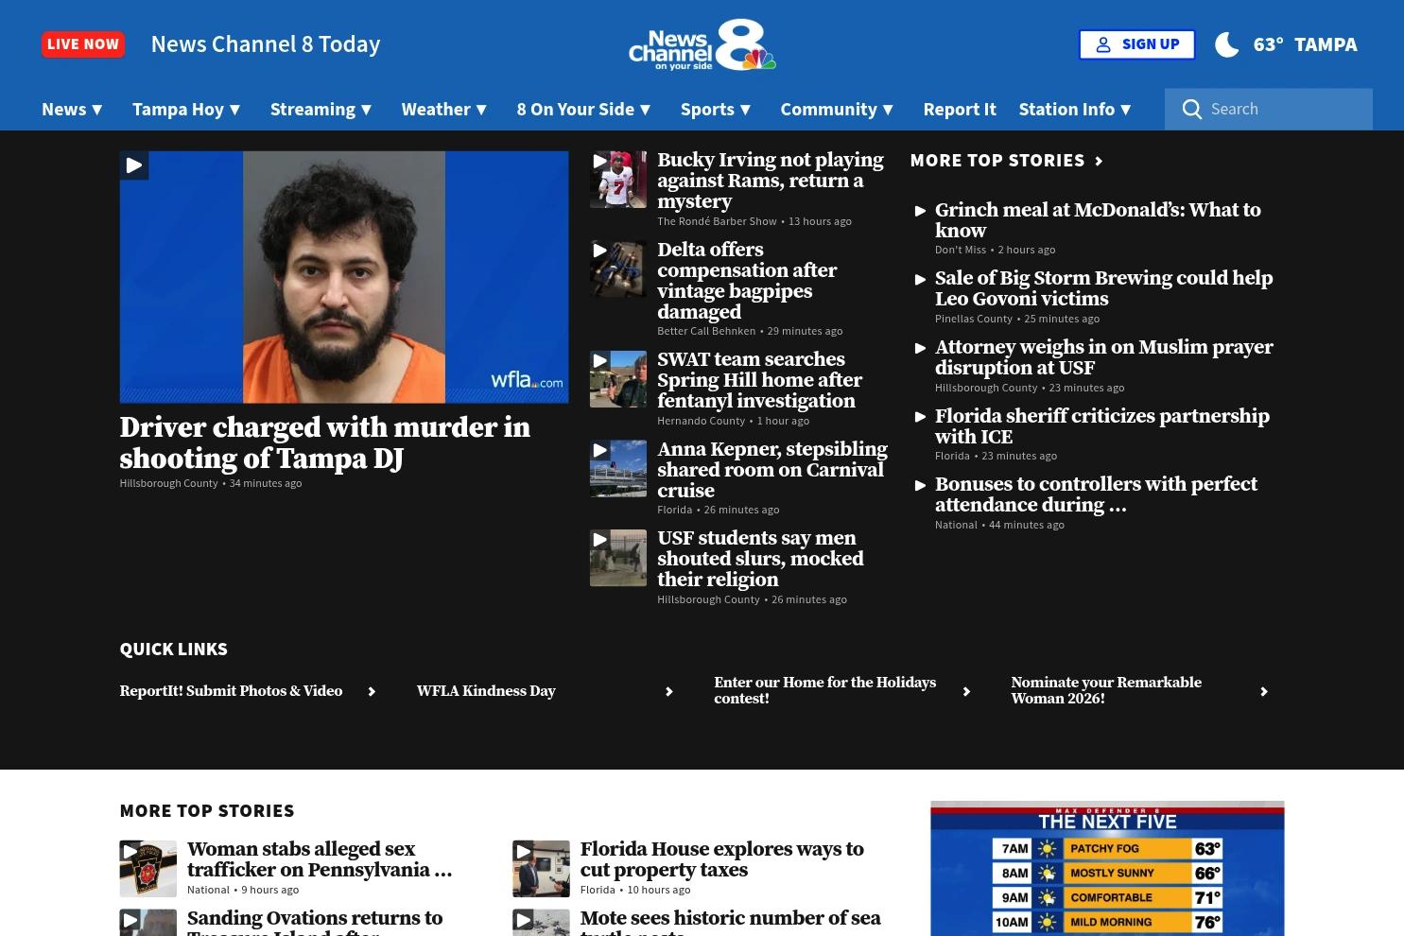The width and height of the screenshot is (1404, 936).
Task: Open 'Grinch meal at McDonald's' article
Action: (1098, 220)
